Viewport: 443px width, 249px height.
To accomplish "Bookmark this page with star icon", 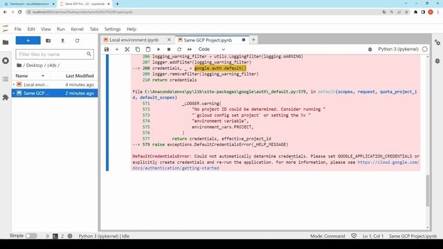I will (x=406, y=12).
